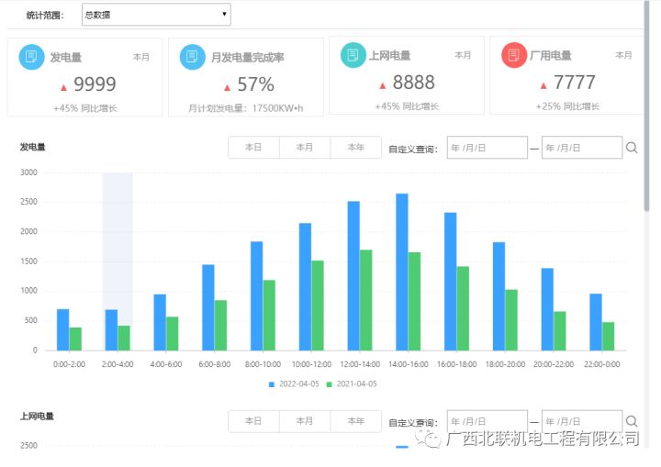This screenshot has height=467, width=661.
Task: Click the red 厂用电量 card icon
Action: (x=514, y=55)
